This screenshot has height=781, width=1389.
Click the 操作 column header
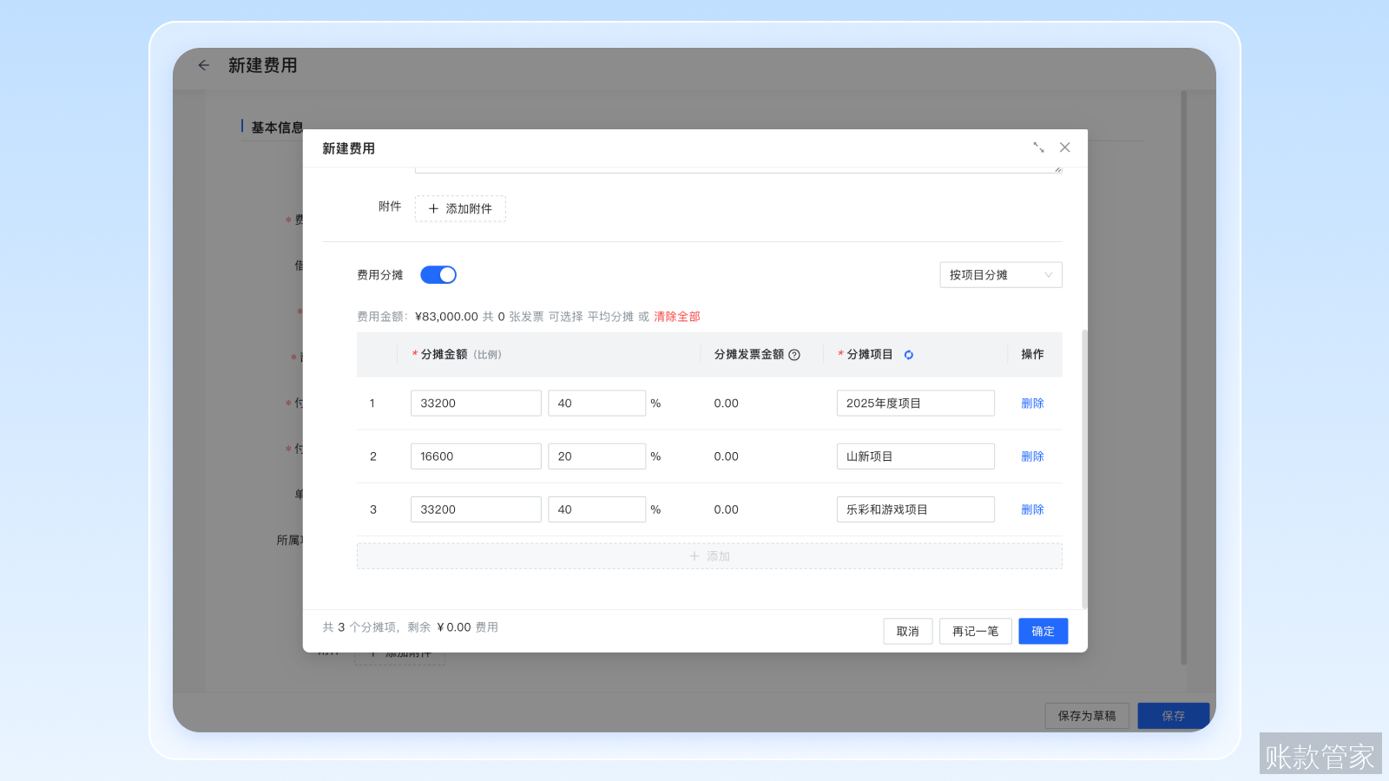[1032, 354]
